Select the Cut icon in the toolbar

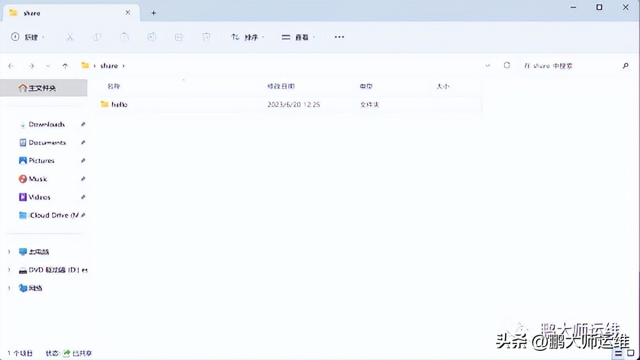(x=70, y=37)
